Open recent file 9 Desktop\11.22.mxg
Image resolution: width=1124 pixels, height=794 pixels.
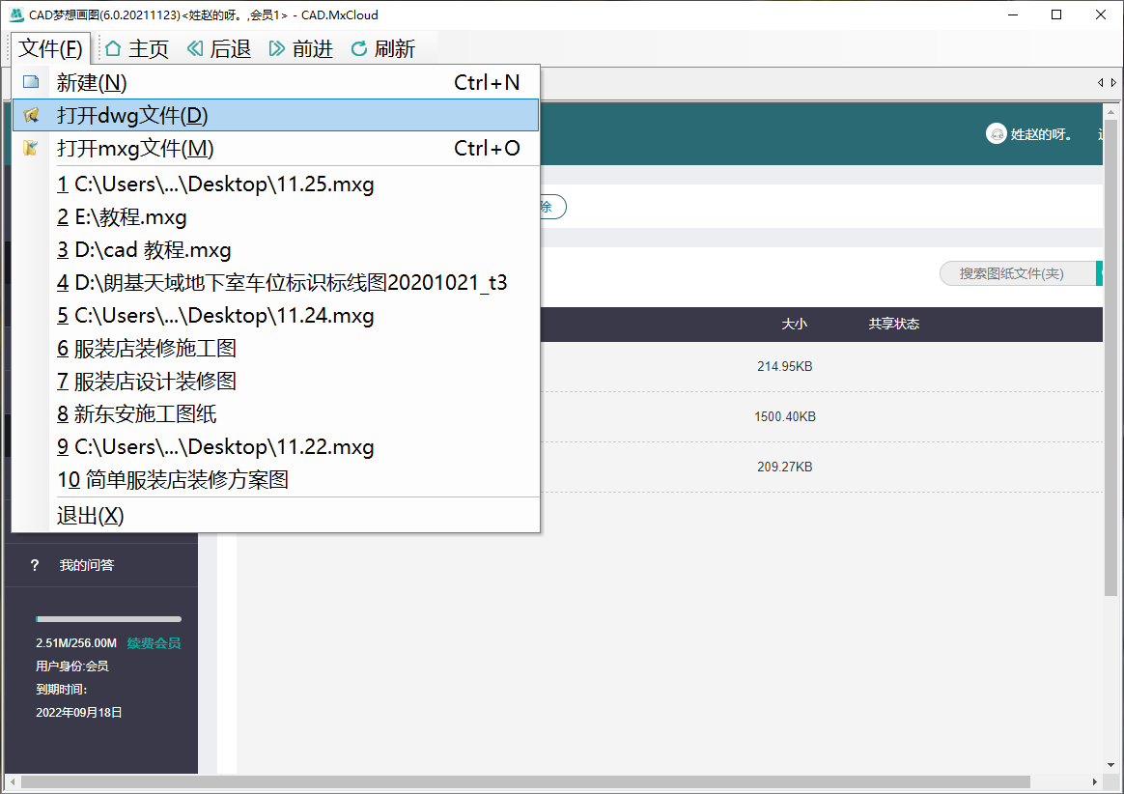[x=276, y=447]
